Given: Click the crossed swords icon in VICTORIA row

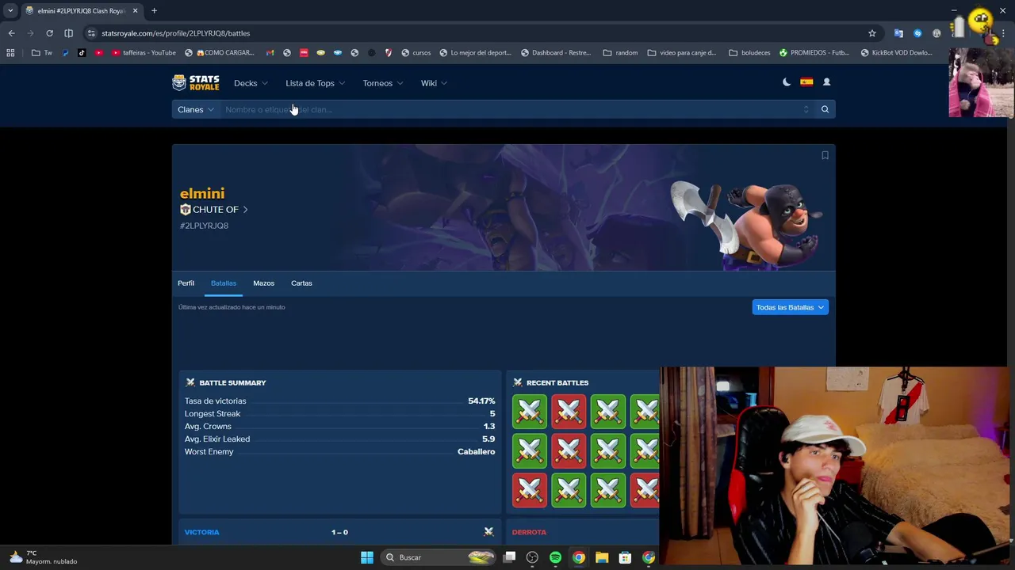Looking at the screenshot, I should click(488, 532).
